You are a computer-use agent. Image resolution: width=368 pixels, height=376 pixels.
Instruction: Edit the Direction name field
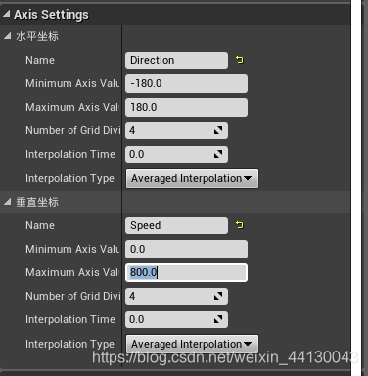click(x=176, y=60)
